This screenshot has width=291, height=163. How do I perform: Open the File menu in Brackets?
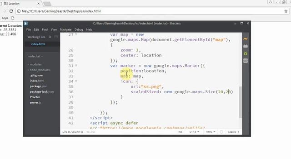[29, 29]
